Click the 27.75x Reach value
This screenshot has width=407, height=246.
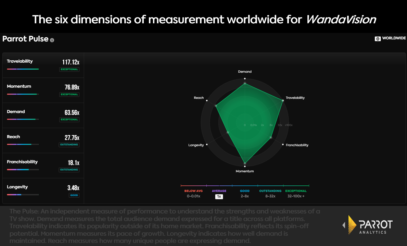coord(72,137)
